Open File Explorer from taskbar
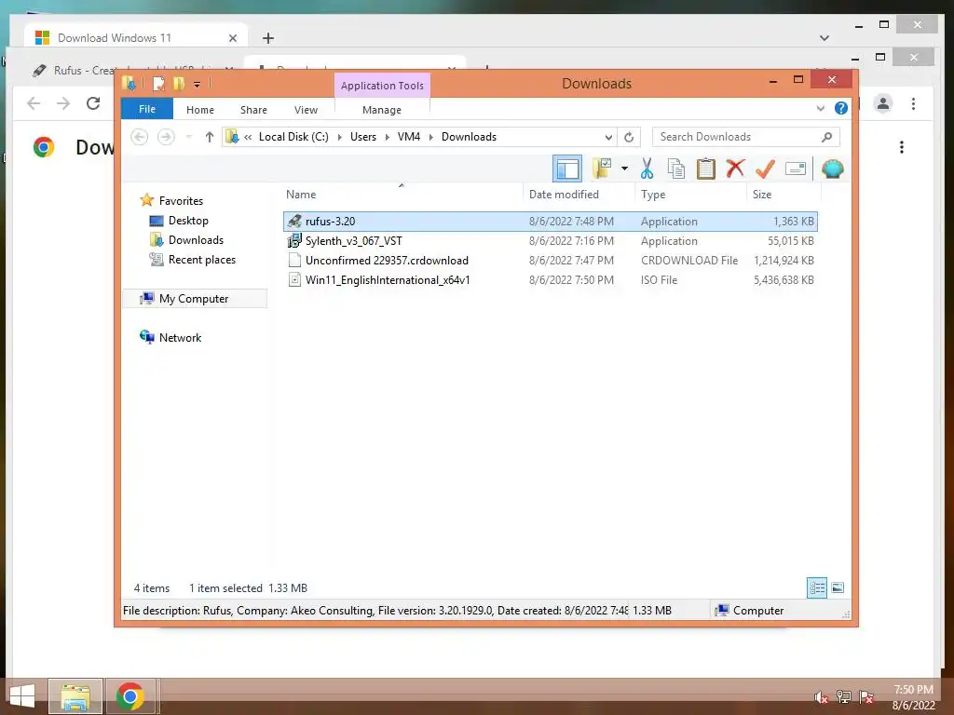 [75, 696]
